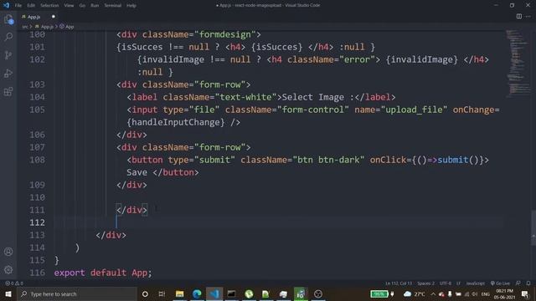Open the editor More Actions ellipsis
The width and height of the screenshot is (536, 301).
pyautogui.click(x=528, y=17)
